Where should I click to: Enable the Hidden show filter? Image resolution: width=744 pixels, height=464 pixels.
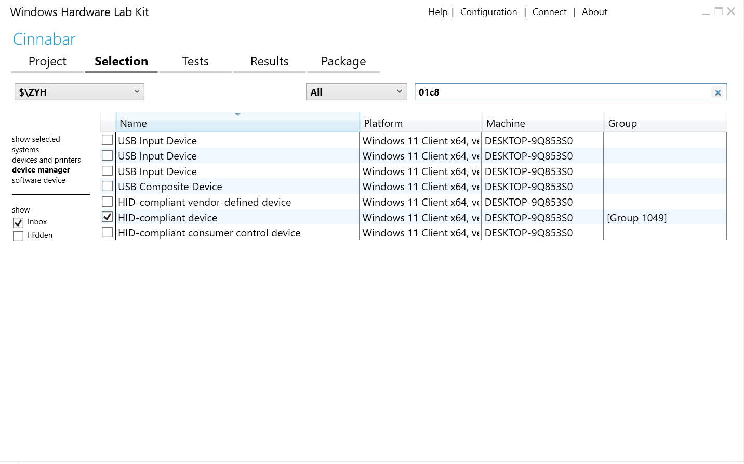coord(18,236)
